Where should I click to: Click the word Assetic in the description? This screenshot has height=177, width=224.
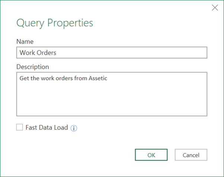click(x=98, y=78)
